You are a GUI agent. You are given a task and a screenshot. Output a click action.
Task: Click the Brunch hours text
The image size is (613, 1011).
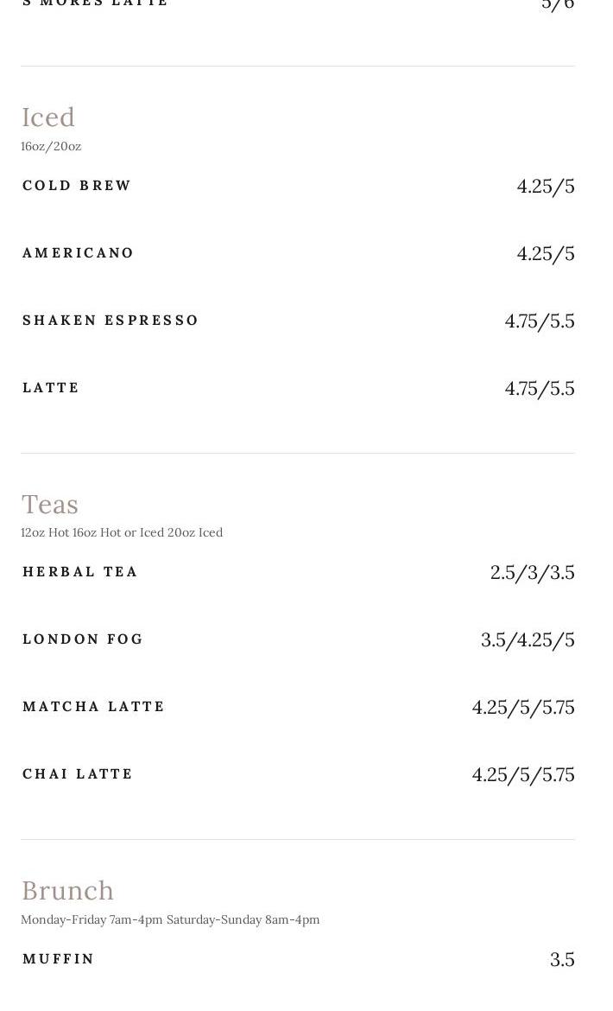(x=170, y=919)
